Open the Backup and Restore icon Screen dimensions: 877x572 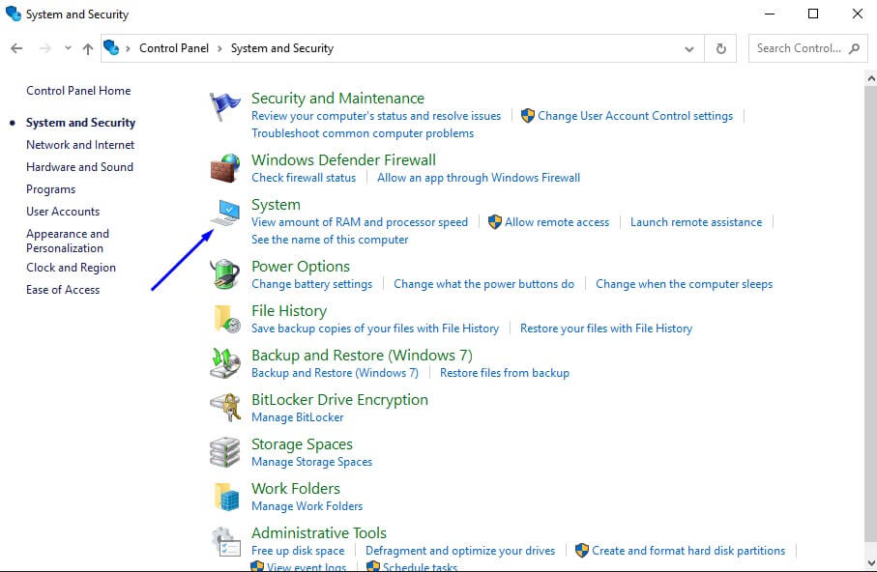225,363
